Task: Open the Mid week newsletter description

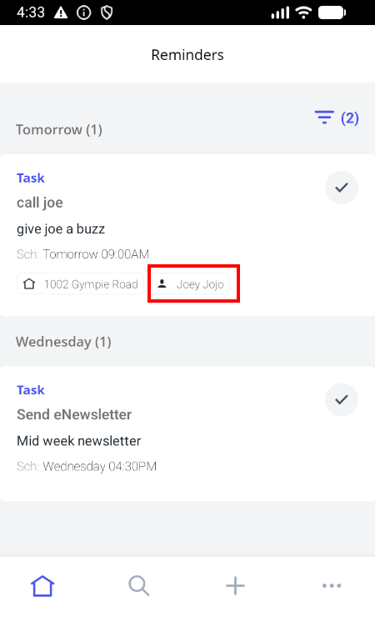Action: pos(78,441)
